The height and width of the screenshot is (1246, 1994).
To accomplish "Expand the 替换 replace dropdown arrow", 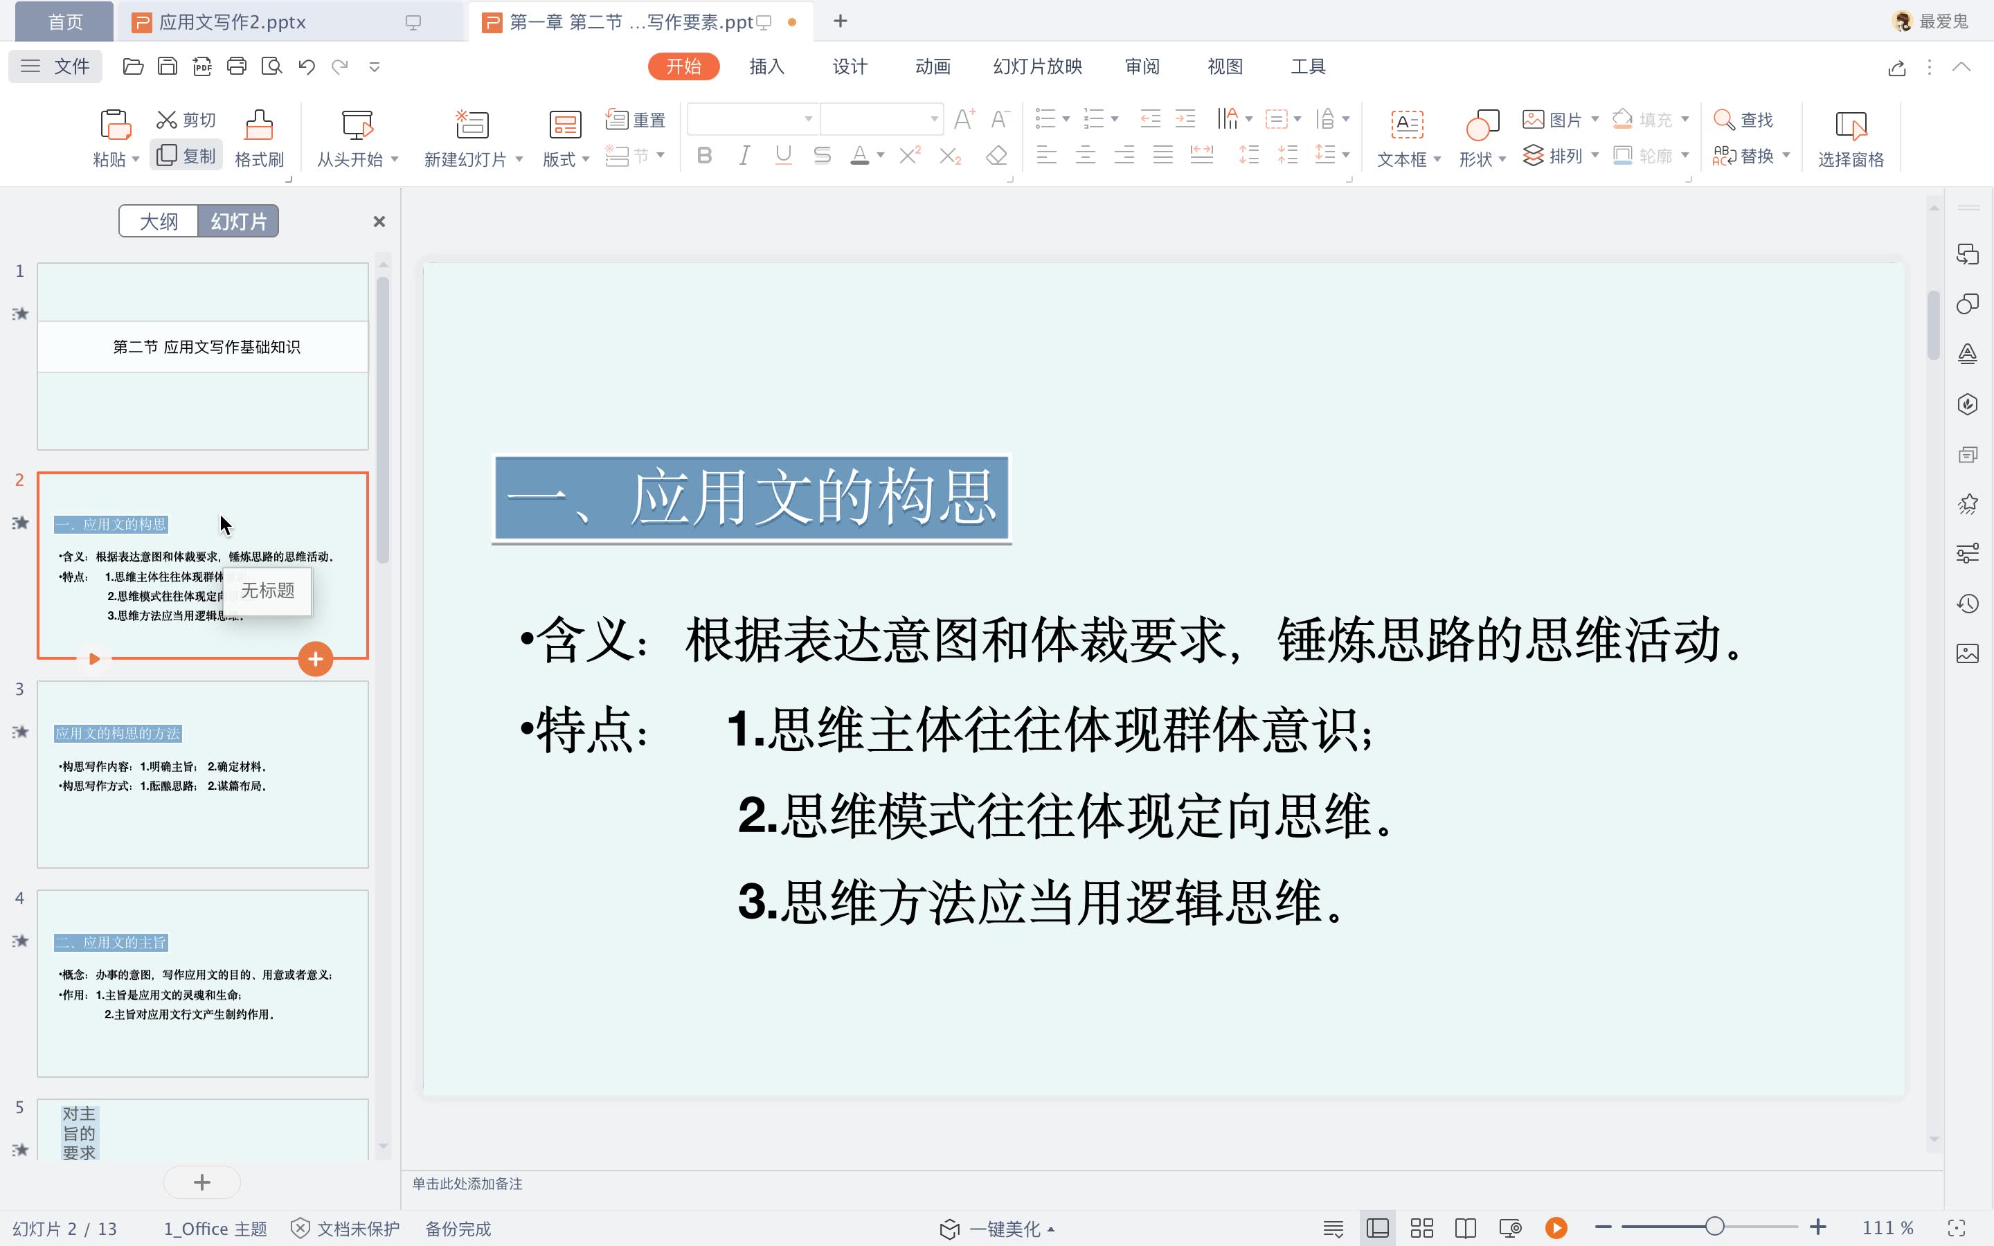I will tap(1786, 156).
